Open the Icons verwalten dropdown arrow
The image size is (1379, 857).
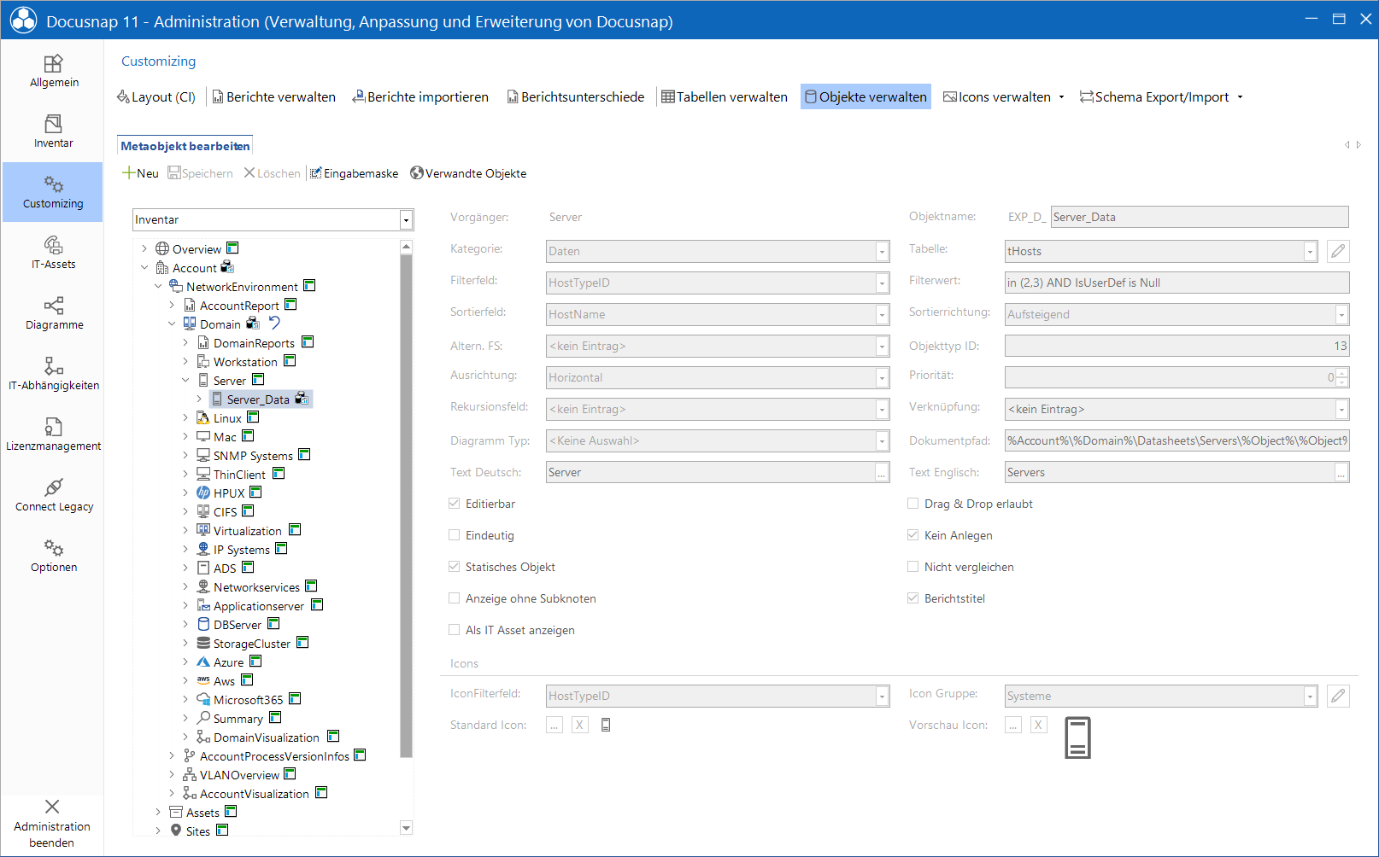pos(1061,97)
